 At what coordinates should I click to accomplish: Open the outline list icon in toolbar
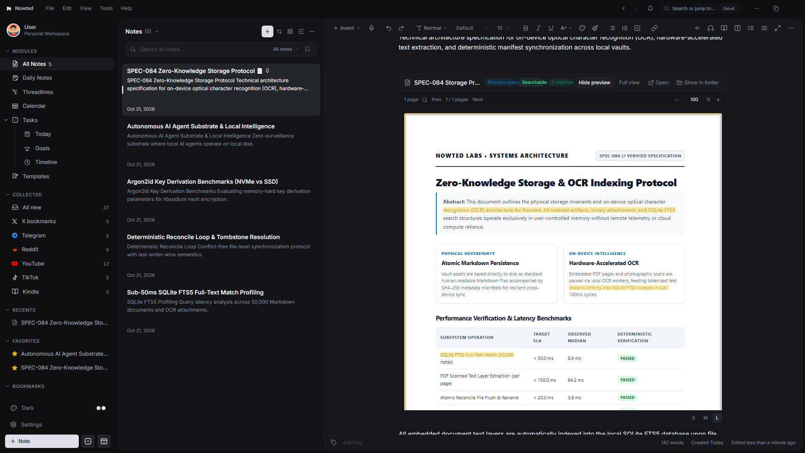[751, 28]
